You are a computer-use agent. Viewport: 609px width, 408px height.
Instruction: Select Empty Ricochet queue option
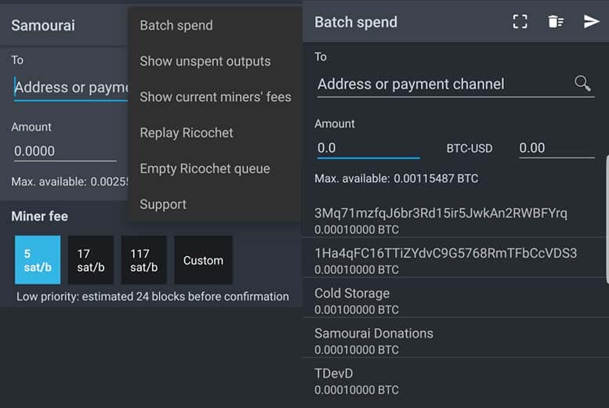tap(205, 168)
